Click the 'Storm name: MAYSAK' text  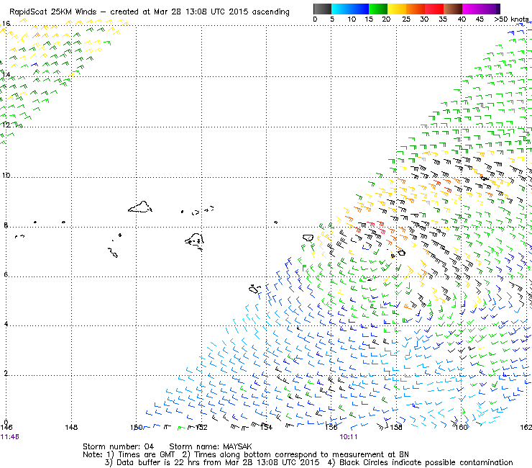pyautogui.click(x=211, y=446)
